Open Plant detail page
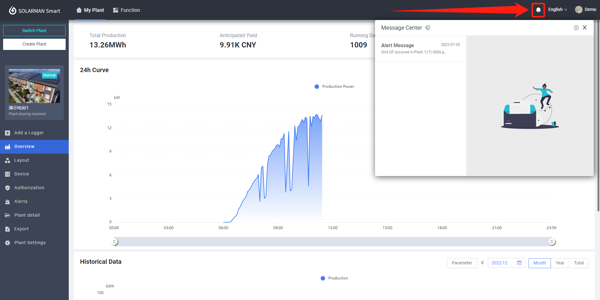The image size is (600, 300). [34, 215]
